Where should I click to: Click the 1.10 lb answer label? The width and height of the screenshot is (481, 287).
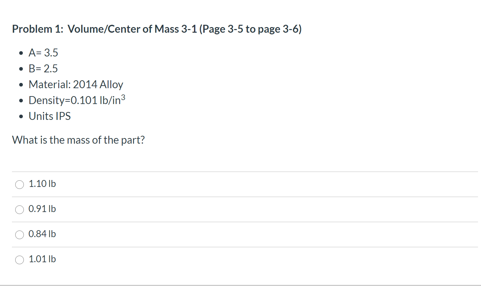pos(42,184)
